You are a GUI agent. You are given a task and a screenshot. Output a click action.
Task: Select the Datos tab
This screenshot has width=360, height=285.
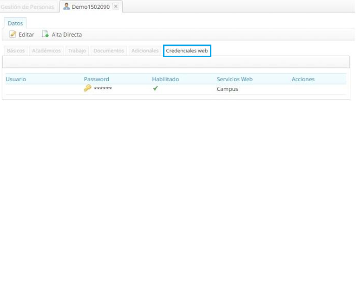[15, 23]
